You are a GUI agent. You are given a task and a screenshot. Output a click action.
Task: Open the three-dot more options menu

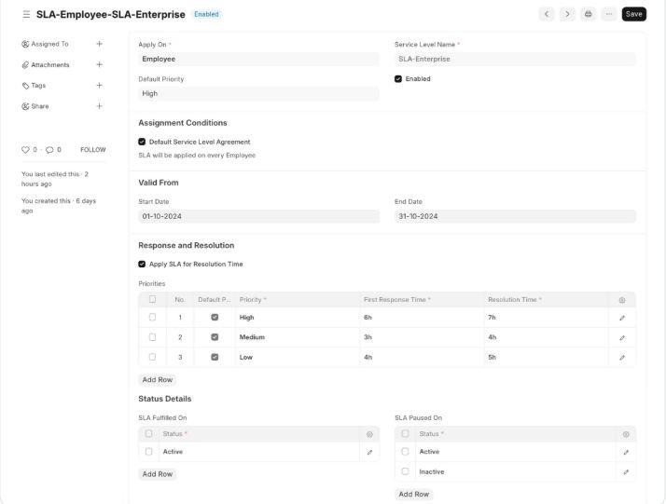tap(608, 14)
